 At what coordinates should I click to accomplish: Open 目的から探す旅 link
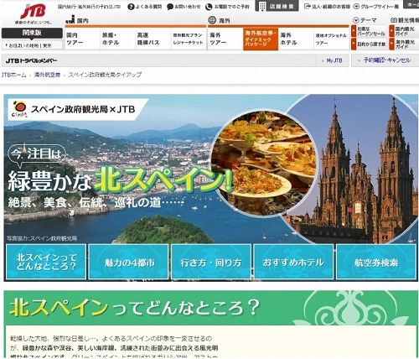[x=369, y=44]
